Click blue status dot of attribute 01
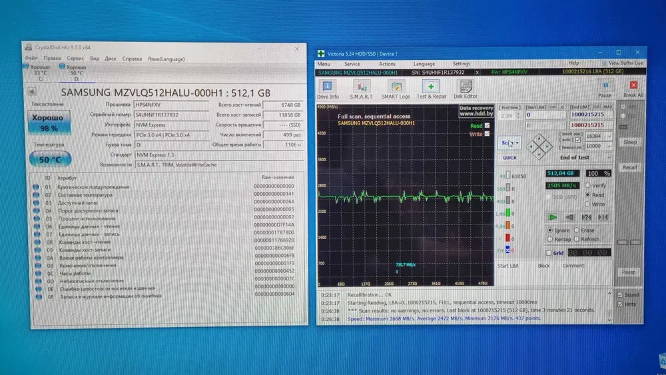This screenshot has width=666, height=375. coord(36,187)
